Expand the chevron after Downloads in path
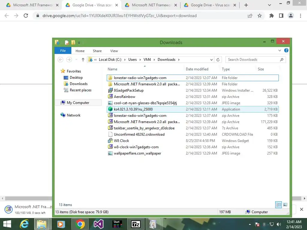 (x=179, y=60)
